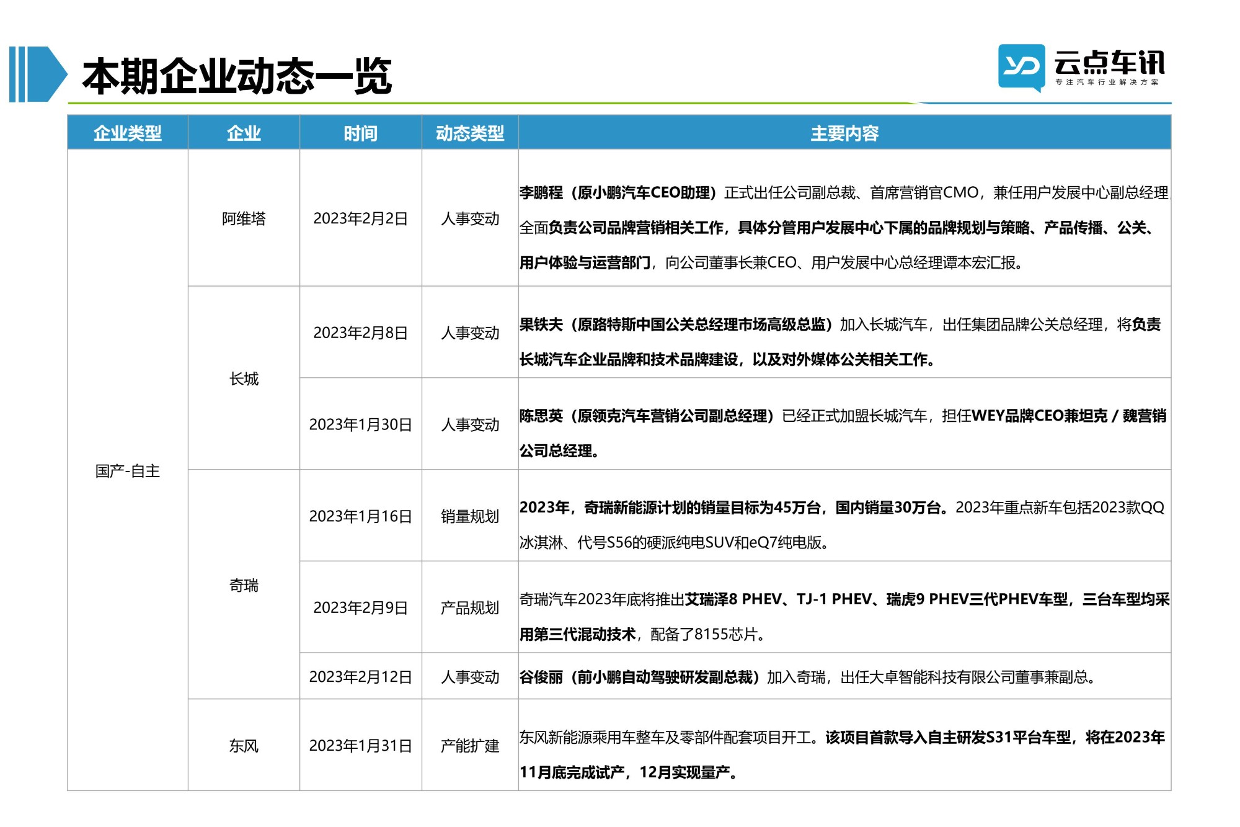The height and width of the screenshot is (827, 1240).
Task: Click the line 11月底完成试产，12月实现量产
Action: pyautogui.click(x=628, y=772)
